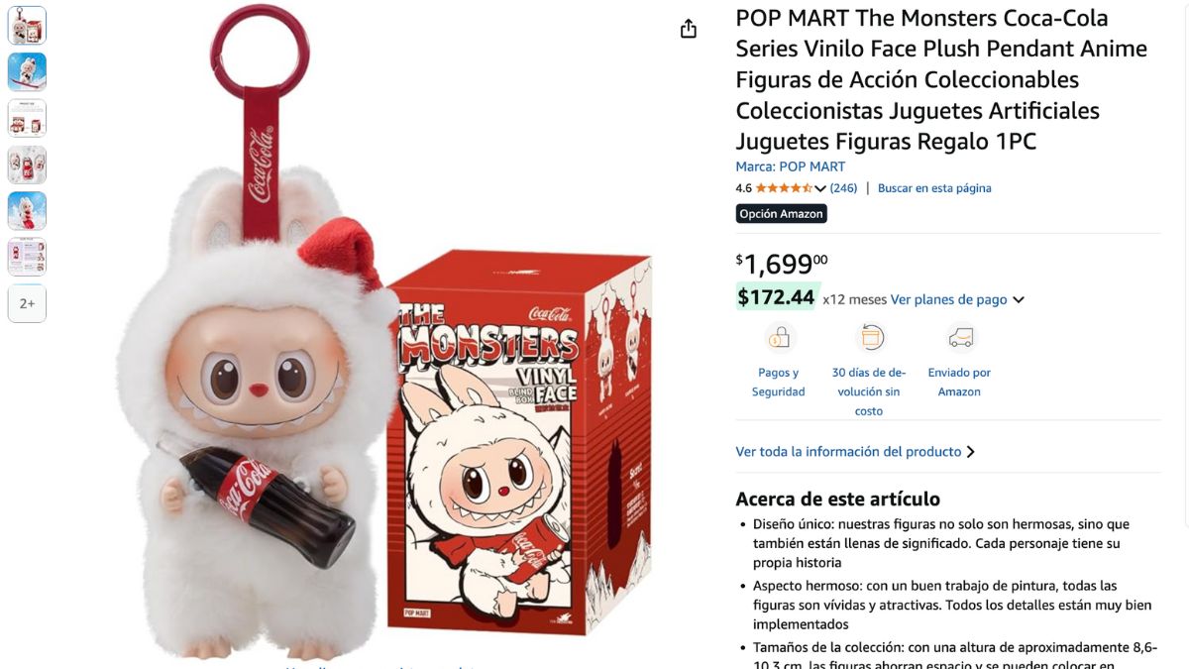Select the first product thumbnail
The height and width of the screenshot is (669, 1189).
tap(27, 26)
